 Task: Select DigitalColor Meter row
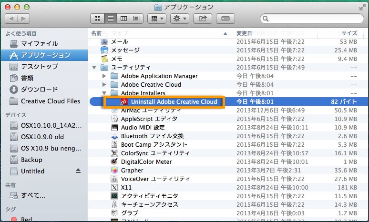[228, 162]
